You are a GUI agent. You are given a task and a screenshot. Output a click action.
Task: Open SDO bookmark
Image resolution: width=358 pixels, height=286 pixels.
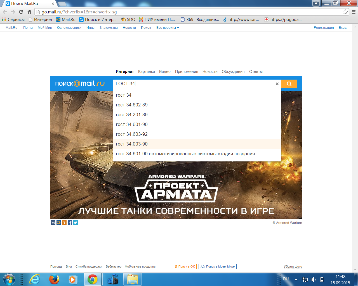pyautogui.click(x=128, y=20)
